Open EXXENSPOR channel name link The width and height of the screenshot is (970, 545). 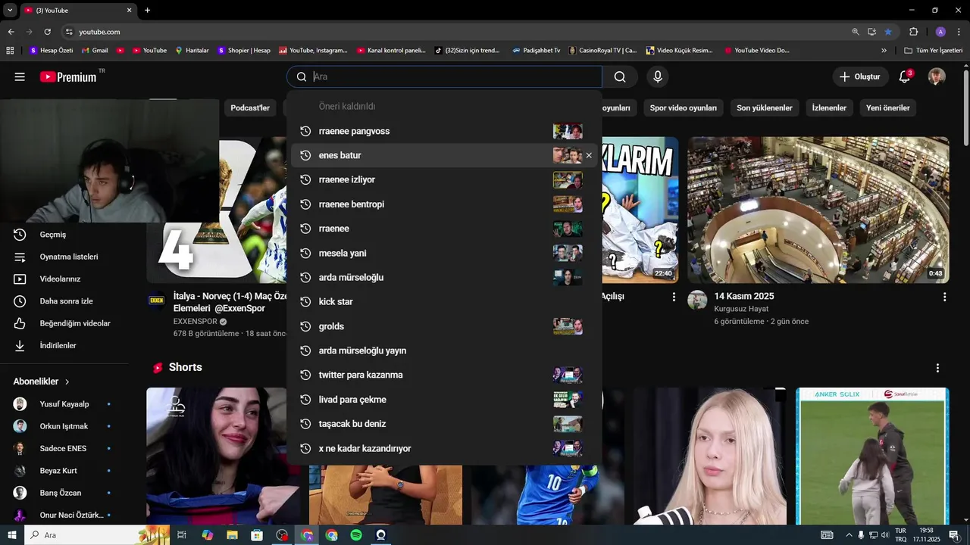click(195, 321)
